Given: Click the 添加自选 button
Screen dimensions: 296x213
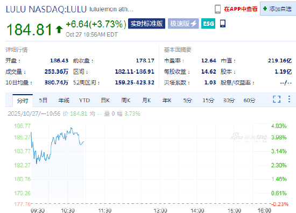Looking at the screenshot, I should [278, 9].
